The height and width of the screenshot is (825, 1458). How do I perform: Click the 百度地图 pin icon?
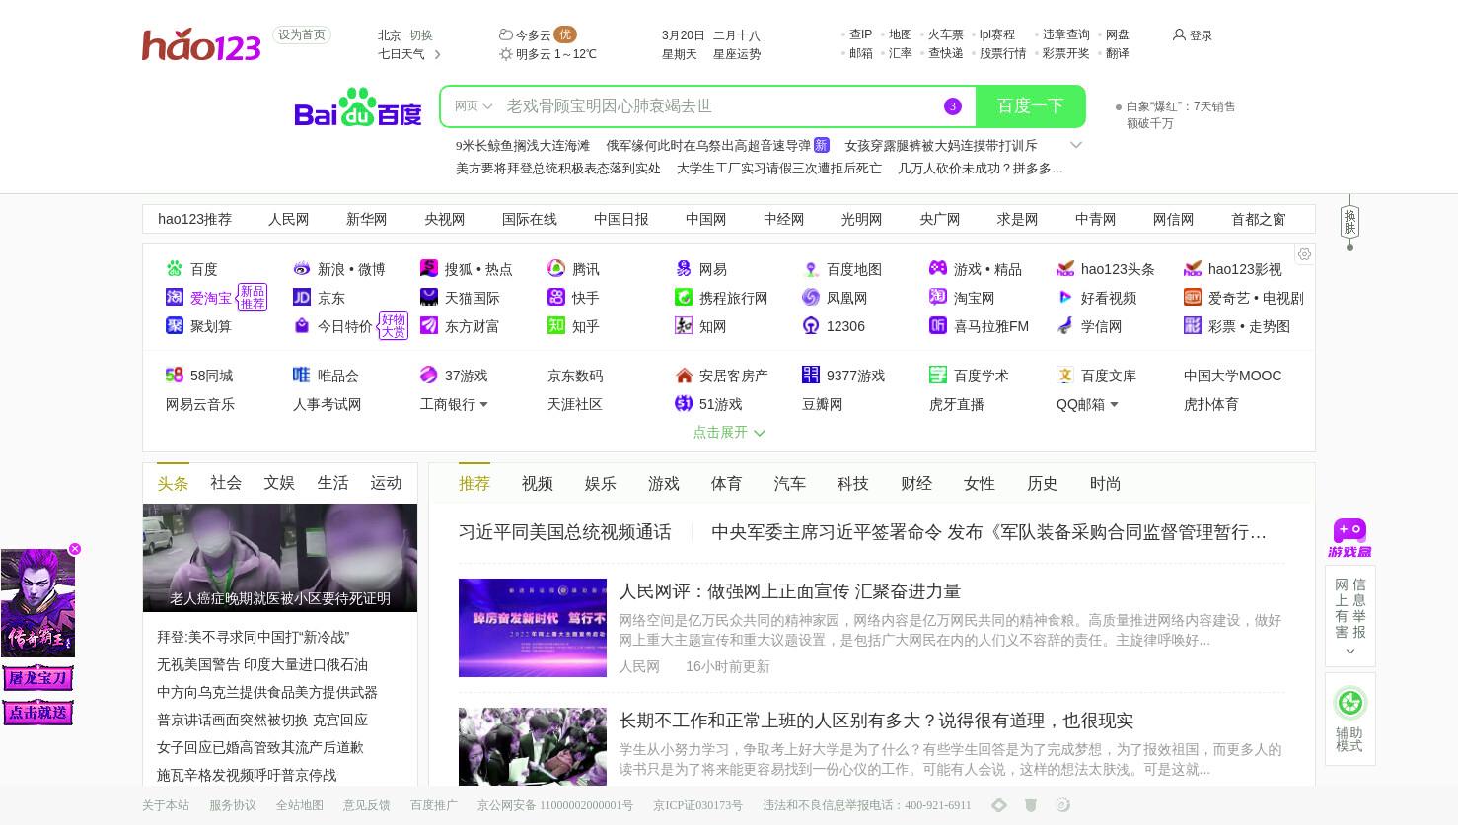point(811,268)
